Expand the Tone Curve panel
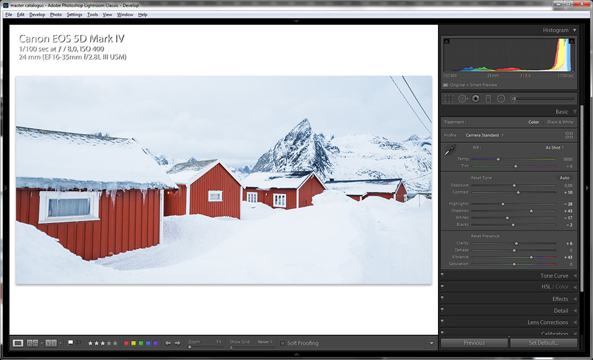This screenshot has width=593, height=360. pos(574,276)
